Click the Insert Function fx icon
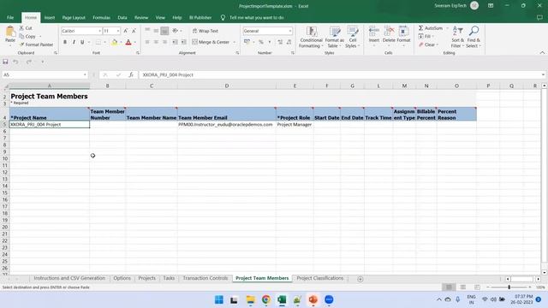Screen dimensions: 548x308 point(131,74)
